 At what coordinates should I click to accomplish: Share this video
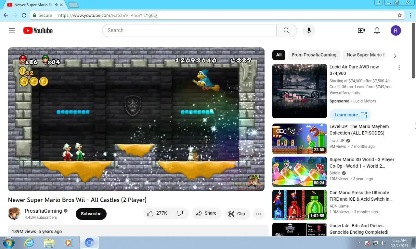coord(206,213)
